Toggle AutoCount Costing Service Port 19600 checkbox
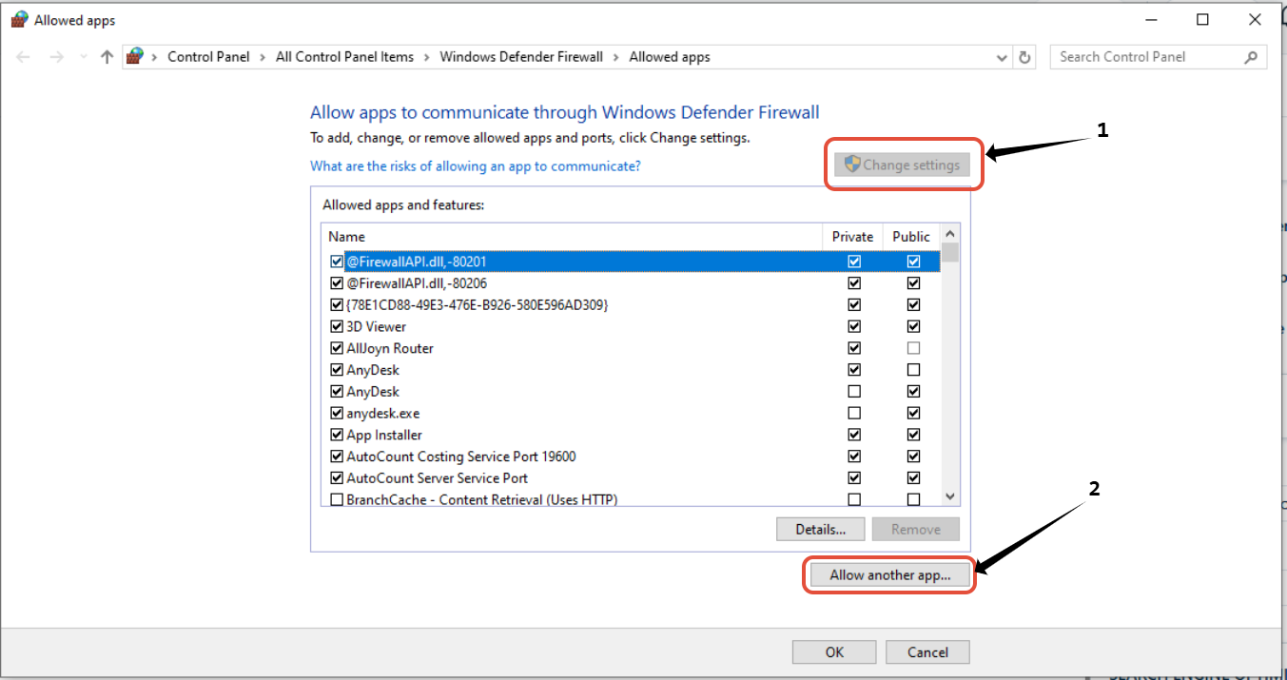Screen dimensions: 1287x680 [337, 457]
